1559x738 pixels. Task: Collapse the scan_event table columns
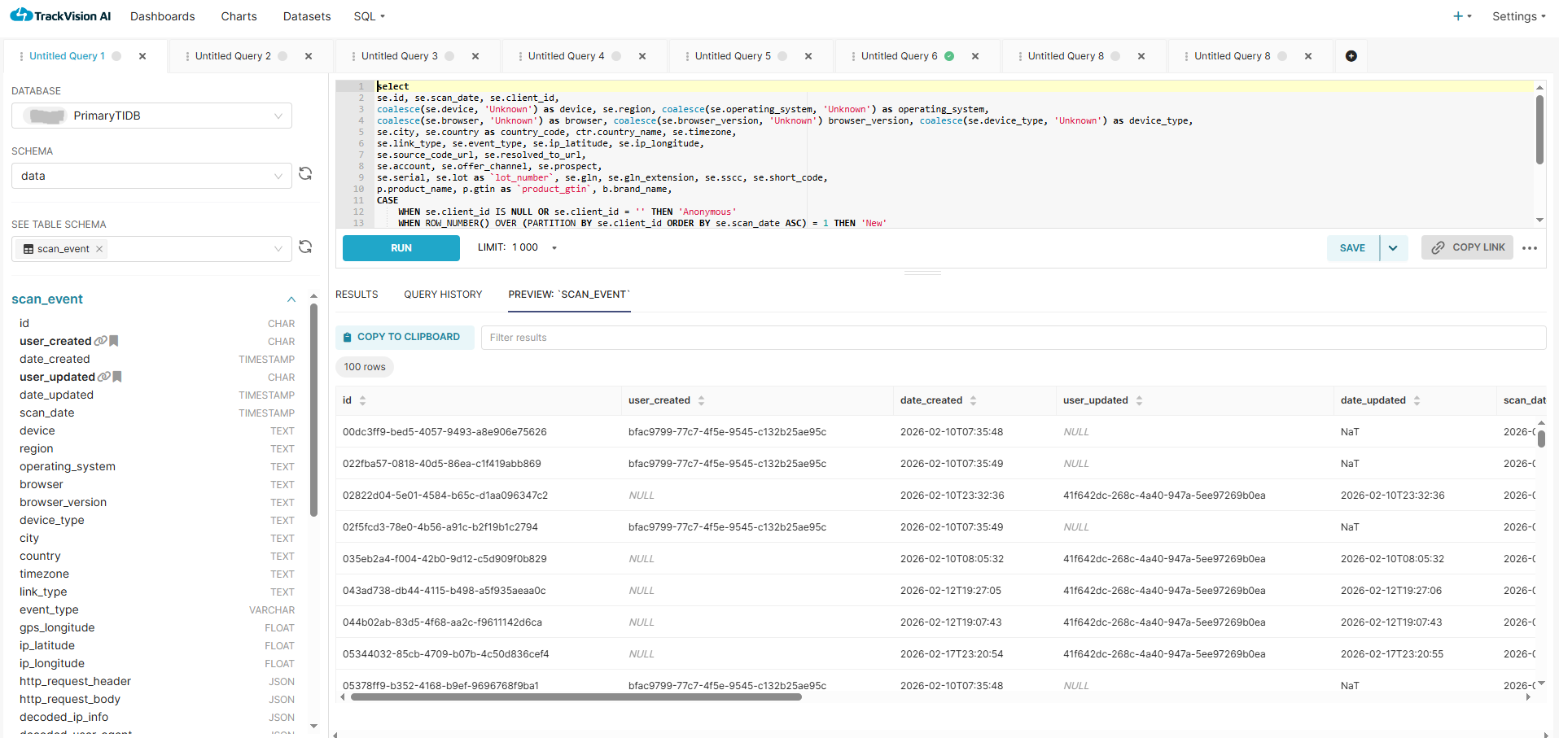(291, 299)
